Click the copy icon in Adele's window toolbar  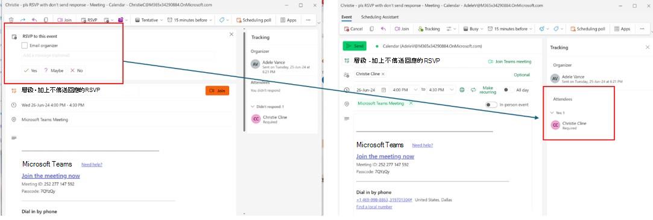[372, 29]
